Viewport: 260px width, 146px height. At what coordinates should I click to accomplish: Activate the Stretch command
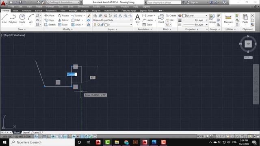[50, 25]
